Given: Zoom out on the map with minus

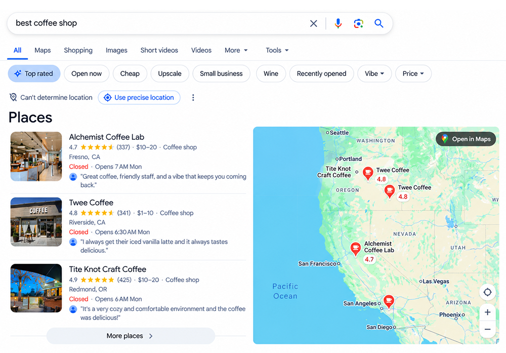Looking at the screenshot, I should click(x=487, y=329).
